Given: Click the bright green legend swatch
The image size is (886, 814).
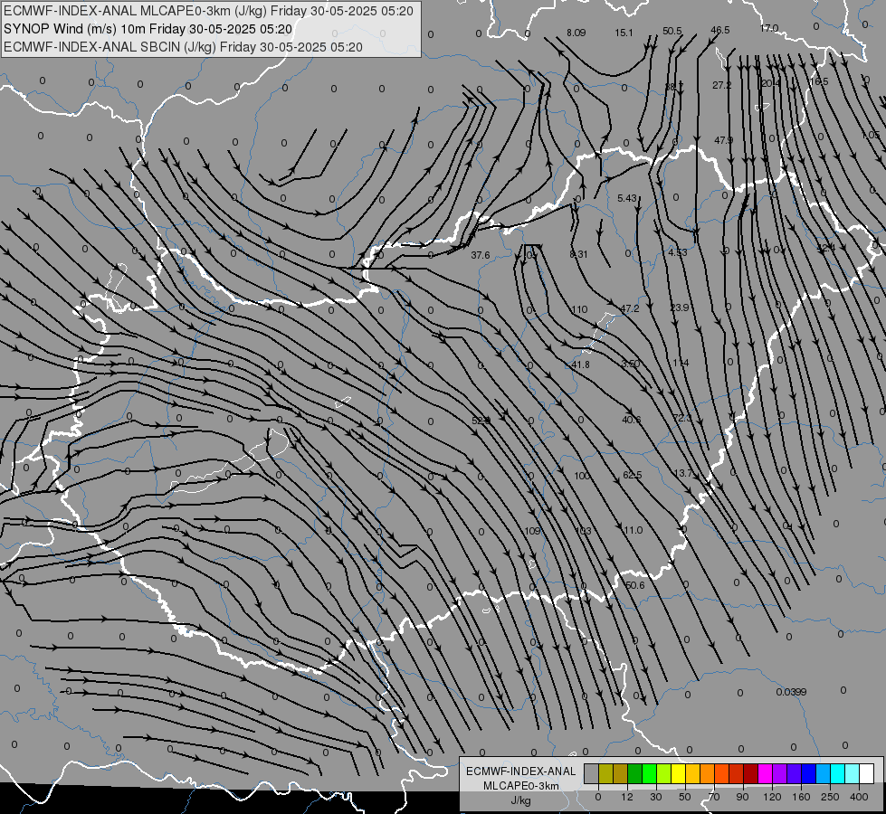Looking at the screenshot, I should pos(649,774).
